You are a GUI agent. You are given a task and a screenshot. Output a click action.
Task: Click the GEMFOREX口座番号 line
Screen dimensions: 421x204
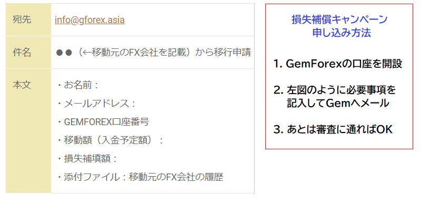(103, 122)
